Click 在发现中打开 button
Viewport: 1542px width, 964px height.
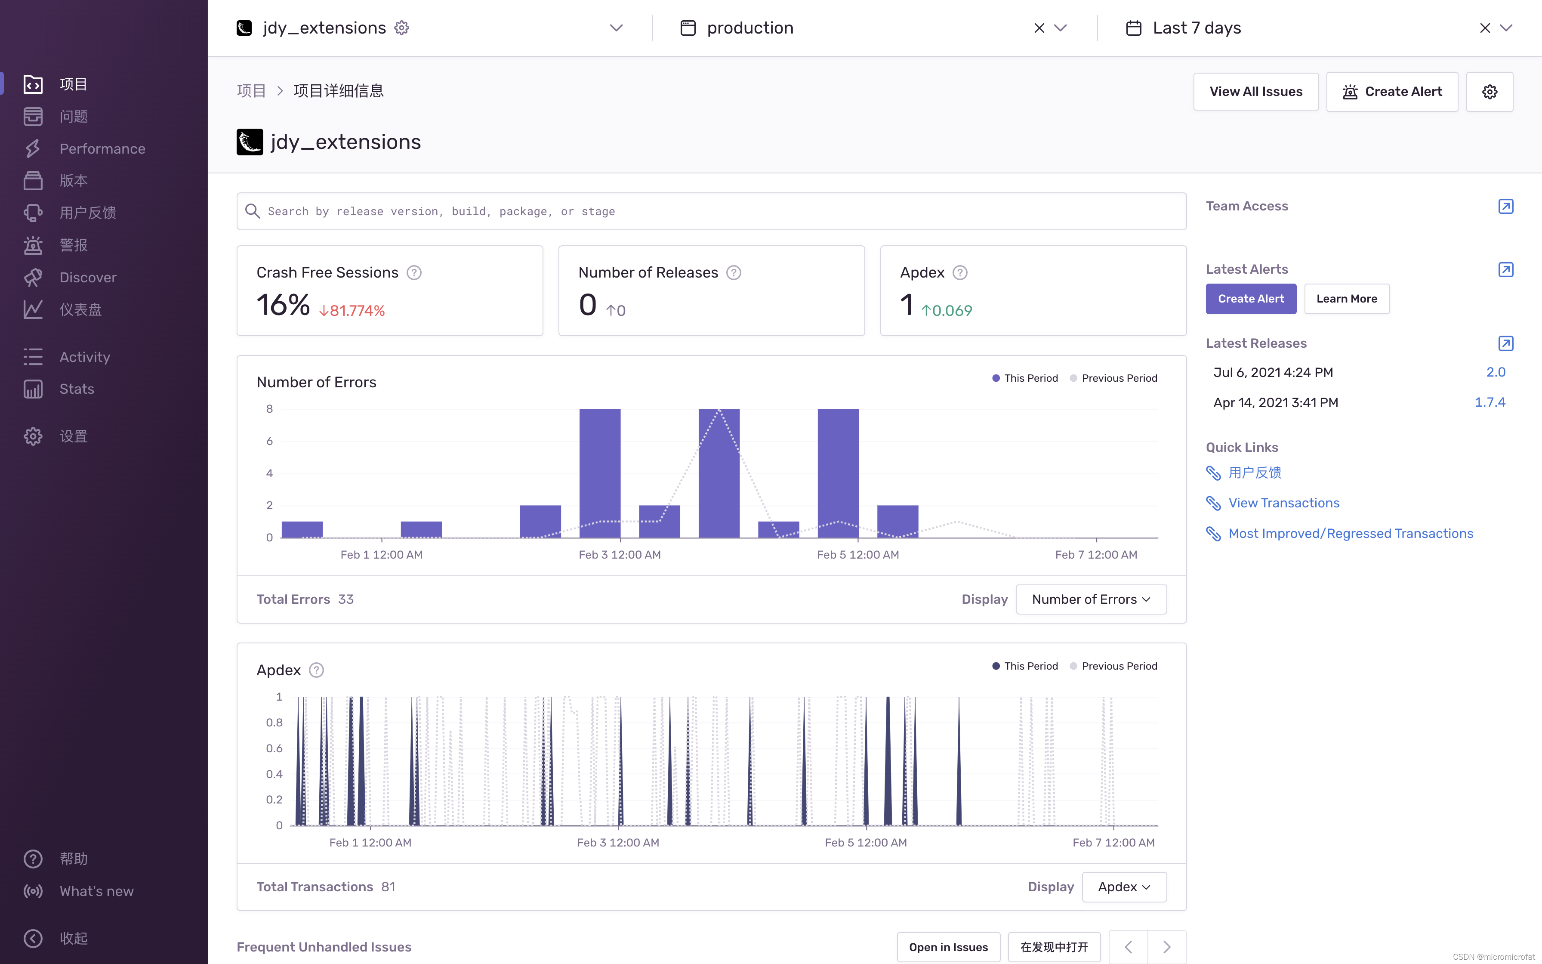coord(1055,947)
